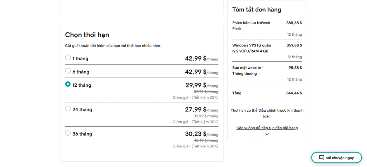Select the 36 tháng radio button
This screenshot has height=167, width=367.
[x=68, y=133]
